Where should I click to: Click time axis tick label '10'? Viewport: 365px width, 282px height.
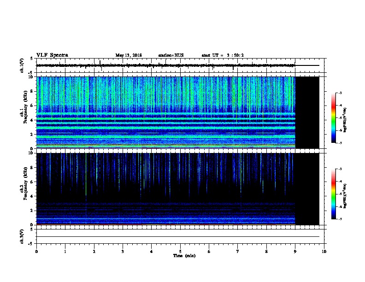(324, 251)
